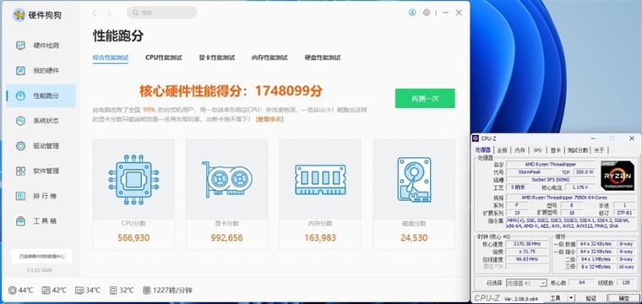Image resolution: width=642 pixels, height=304 pixels.
Task: Click the blue circular icon beside the gear
Action: click(412, 13)
